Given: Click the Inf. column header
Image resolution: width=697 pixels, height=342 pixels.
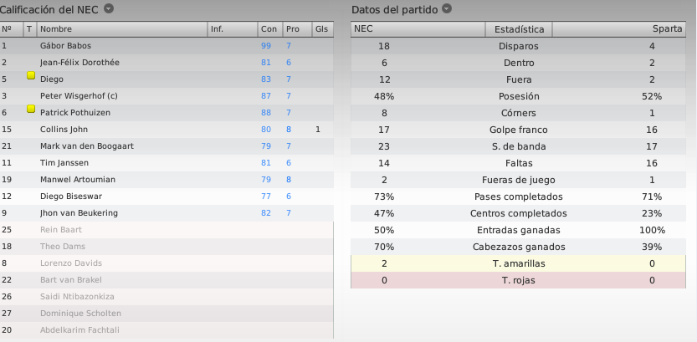Looking at the screenshot, I should pos(233,29).
